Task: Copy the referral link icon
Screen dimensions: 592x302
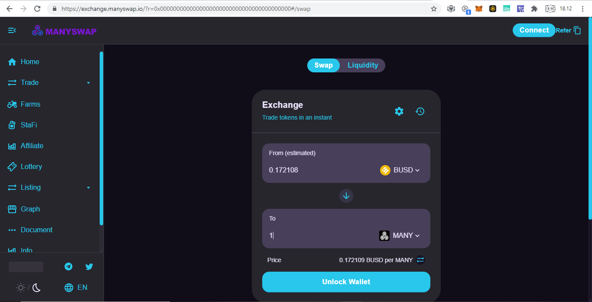Action: coord(577,30)
